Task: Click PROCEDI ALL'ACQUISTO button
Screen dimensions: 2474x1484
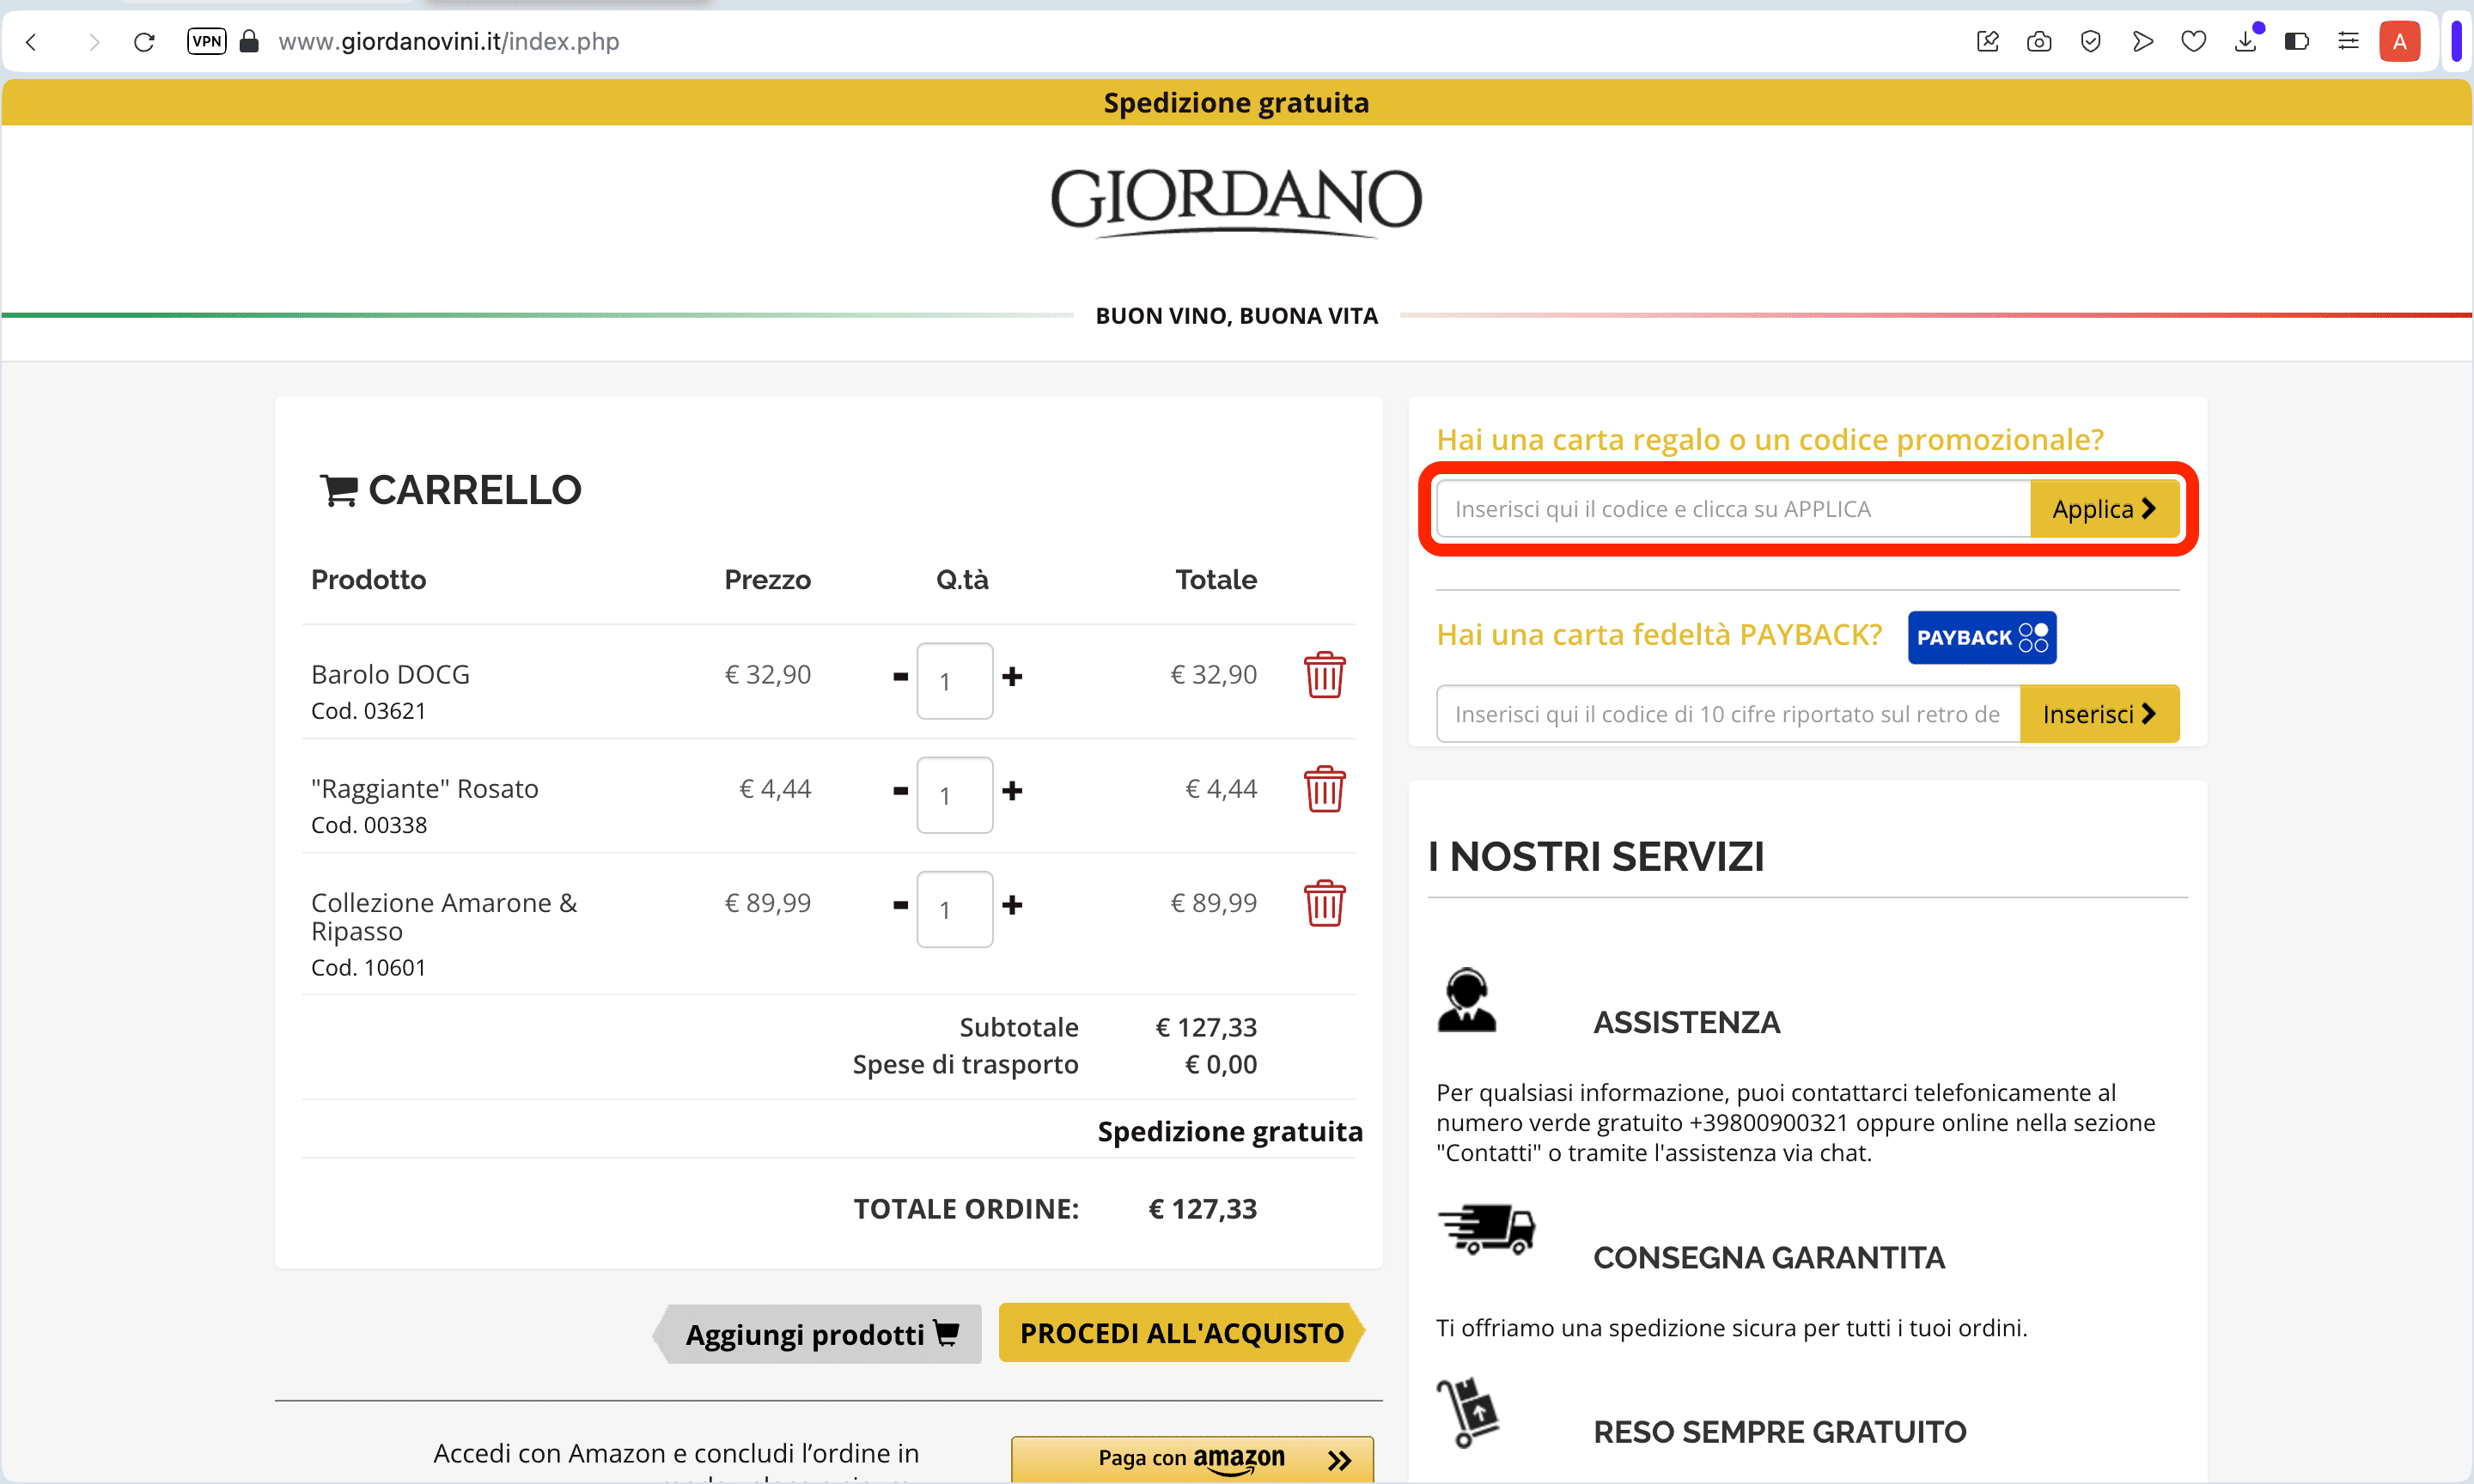Action: 1181,1333
